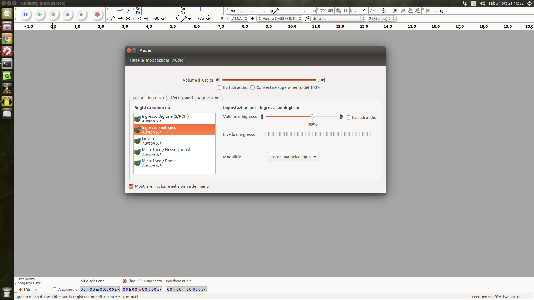Click the Play-at-speed green arrow
Viewport: 534px width, 300px height.
428,11
